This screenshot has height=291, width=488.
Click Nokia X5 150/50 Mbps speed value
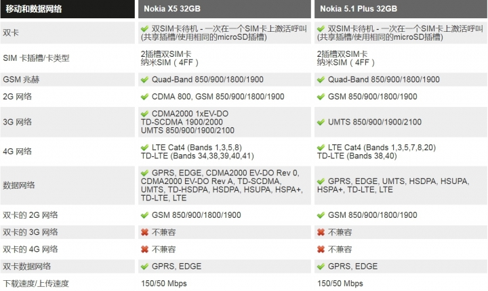click(x=164, y=284)
